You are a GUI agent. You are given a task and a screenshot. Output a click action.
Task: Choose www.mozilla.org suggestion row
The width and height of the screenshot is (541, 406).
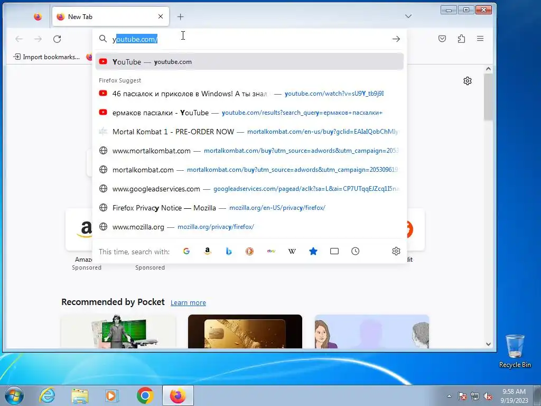249,226
